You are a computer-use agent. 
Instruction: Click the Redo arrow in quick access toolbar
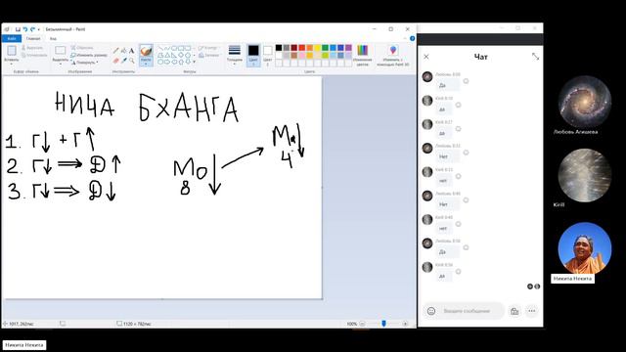[x=32, y=29]
